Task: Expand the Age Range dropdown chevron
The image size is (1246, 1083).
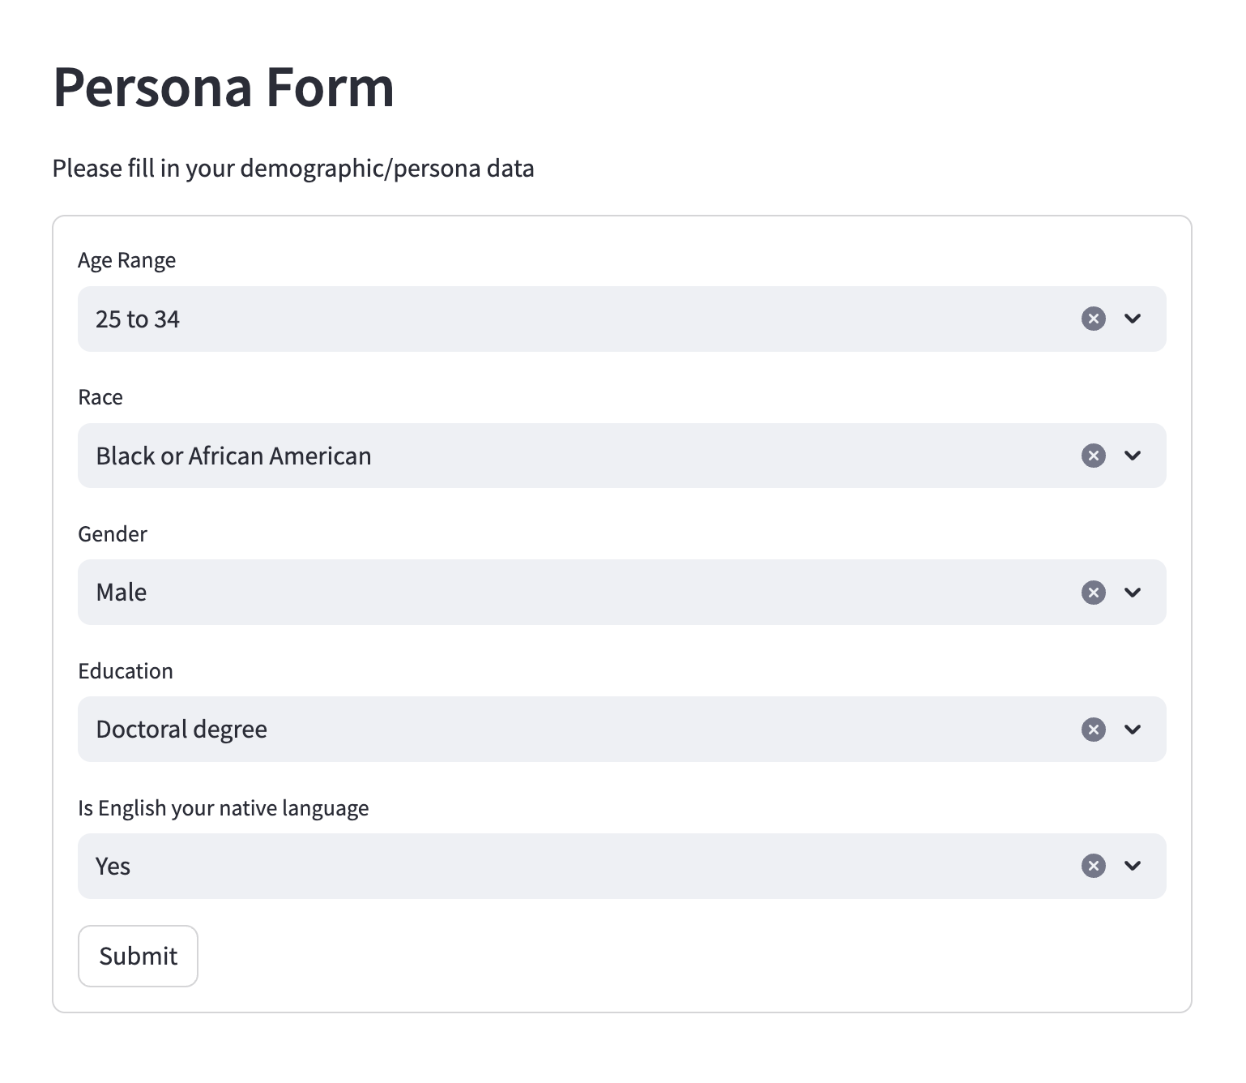Action: click(1133, 319)
